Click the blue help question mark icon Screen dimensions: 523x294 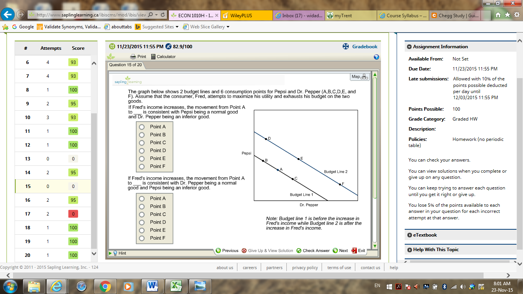(376, 57)
